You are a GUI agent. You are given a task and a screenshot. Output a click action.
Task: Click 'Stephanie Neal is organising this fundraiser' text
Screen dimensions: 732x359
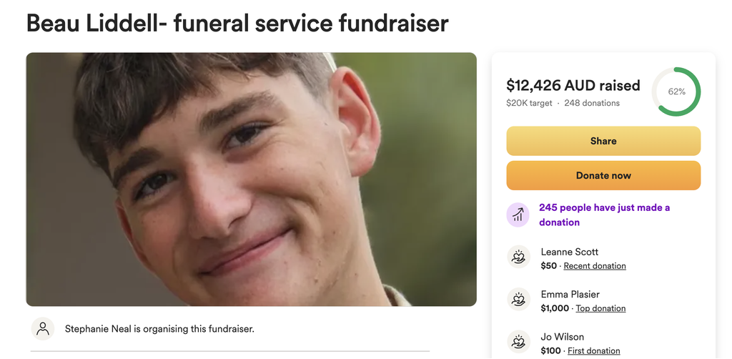(159, 329)
